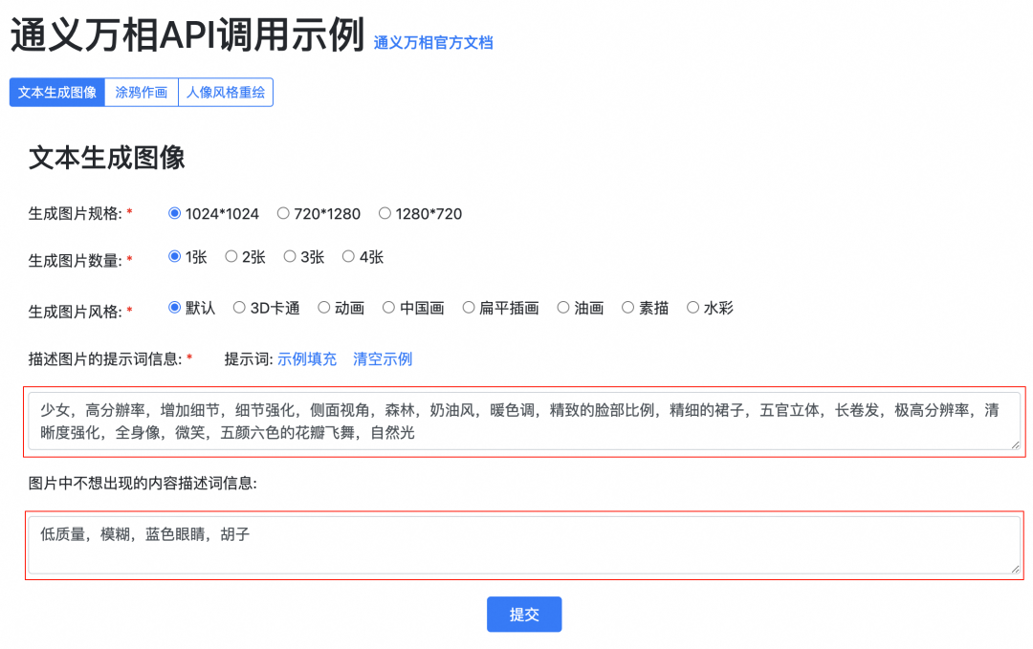1033x649 pixels.
Task: Switch to the 人像风格重绘 tab
Action: tap(226, 92)
